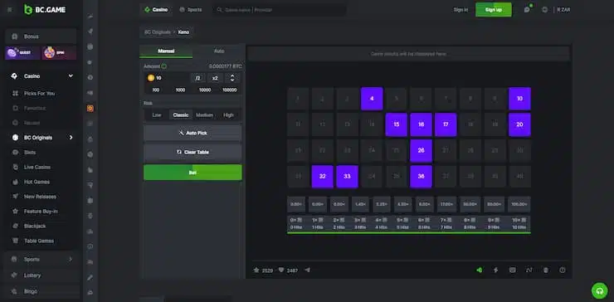The image size is (614, 302).
Task: Collapse the Casino sidebar section chevron
Action: click(x=71, y=76)
